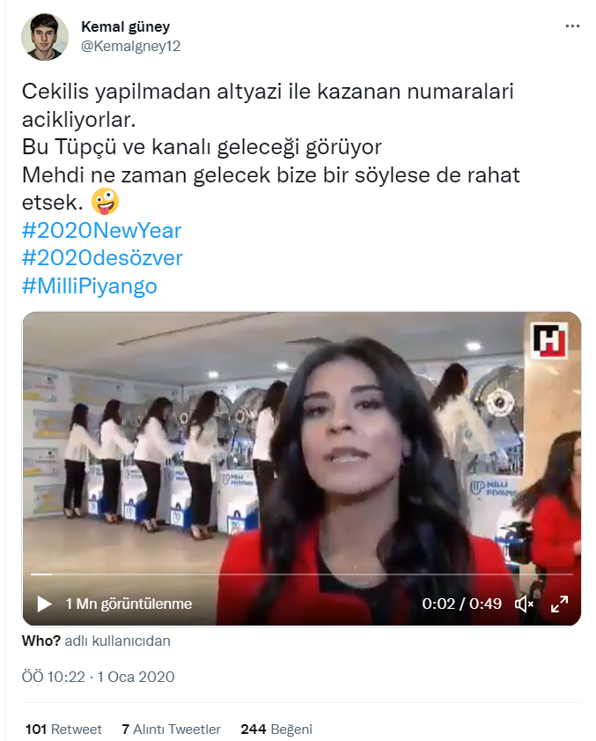Open hashtag #MilliPiyango

(89, 286)
